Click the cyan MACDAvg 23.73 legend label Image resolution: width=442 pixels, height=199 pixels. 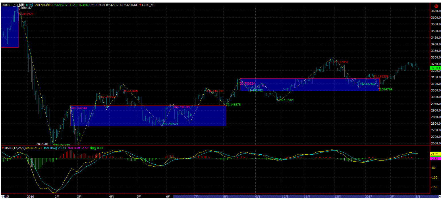click(x=55, y=148)
